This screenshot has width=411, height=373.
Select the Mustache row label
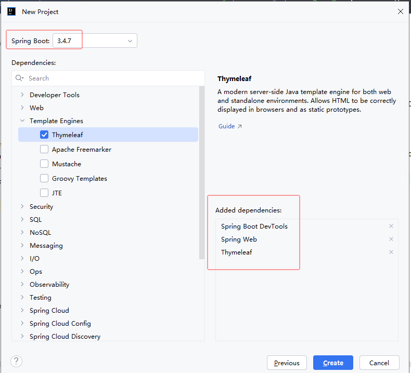click(x=67, y=164)
